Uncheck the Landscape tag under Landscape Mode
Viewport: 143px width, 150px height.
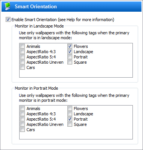pyautogui.click(x=70, y=52)
